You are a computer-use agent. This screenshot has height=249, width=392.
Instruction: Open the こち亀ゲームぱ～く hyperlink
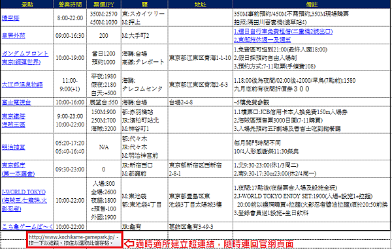[27, 227]
